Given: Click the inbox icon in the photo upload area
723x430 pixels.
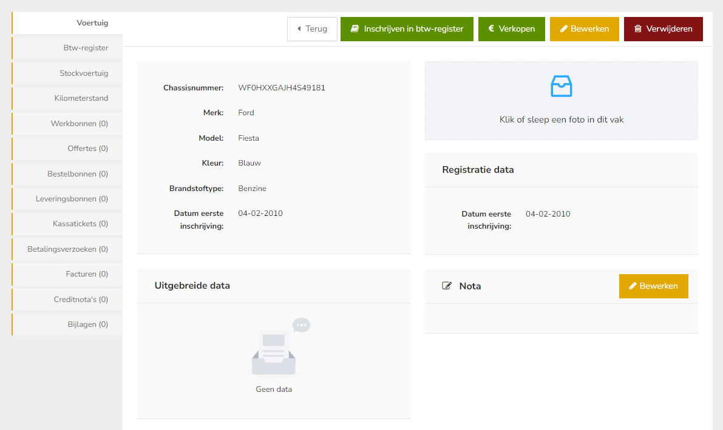Looking at the screenshot, I should coord(561,87).
